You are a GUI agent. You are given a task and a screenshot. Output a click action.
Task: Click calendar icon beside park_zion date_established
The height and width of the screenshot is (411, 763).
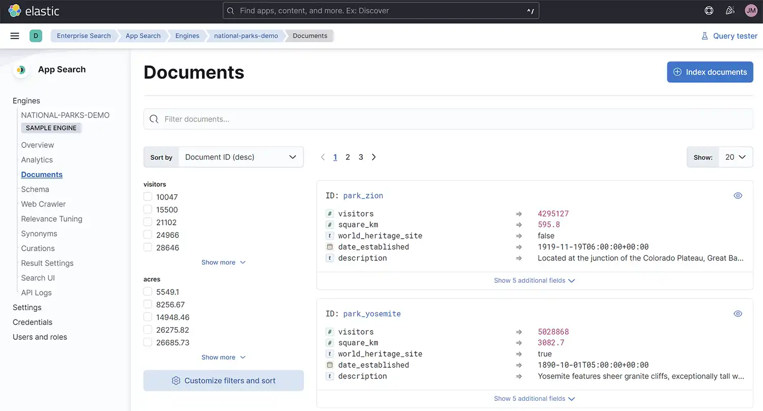(x=330, y=247)
